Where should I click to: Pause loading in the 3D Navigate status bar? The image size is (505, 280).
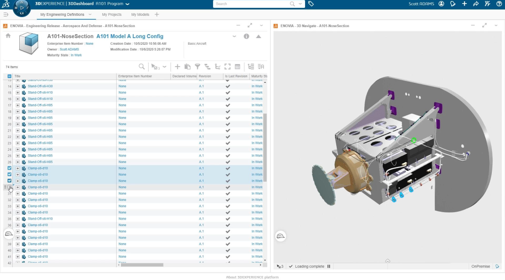[x=329, y=266]
